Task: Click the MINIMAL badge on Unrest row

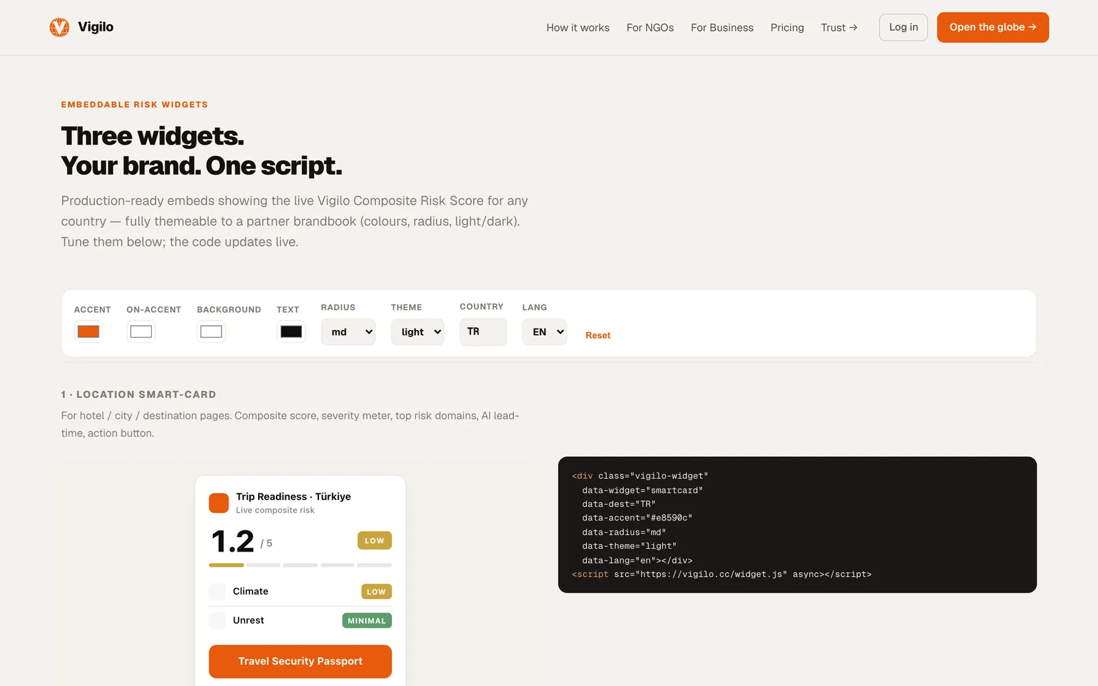Action: [367, 621]
